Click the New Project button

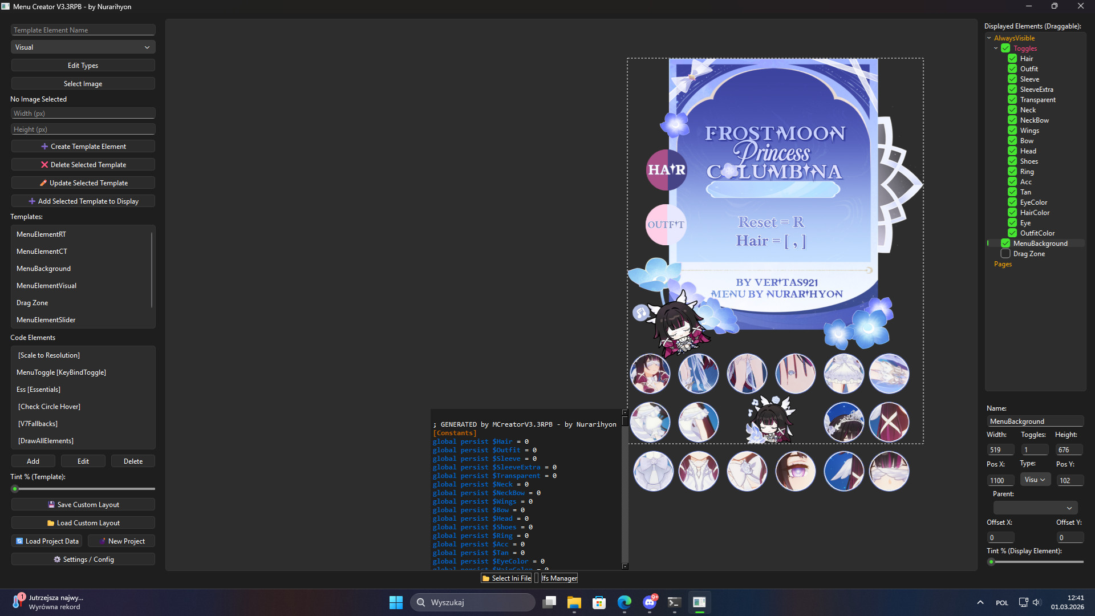click(121, 541)
